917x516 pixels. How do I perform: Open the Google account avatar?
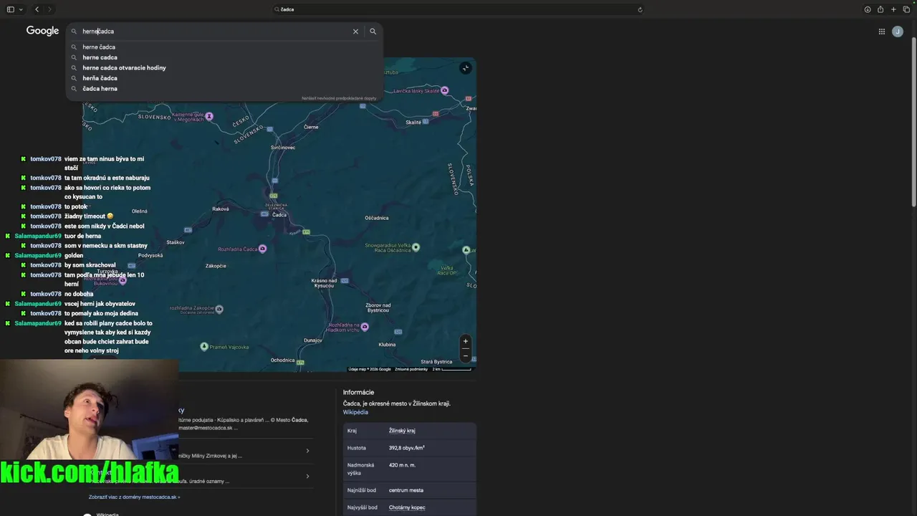click(898, 32)
